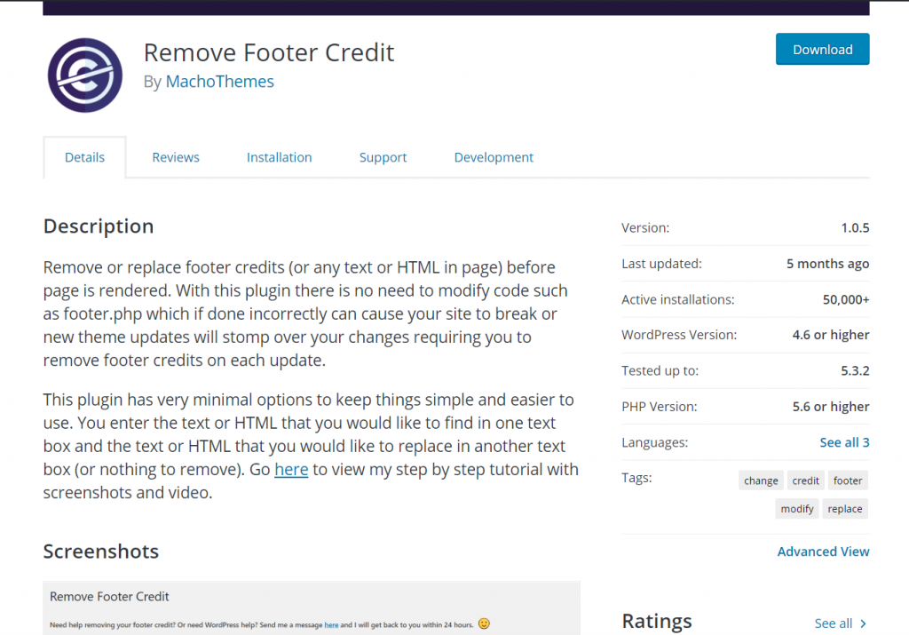
Task: Click the 'Last updated:' label
Action: tap(661, 264)
